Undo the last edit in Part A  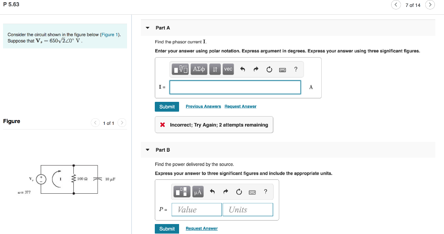pyautogui.click(x=242, y=69)
